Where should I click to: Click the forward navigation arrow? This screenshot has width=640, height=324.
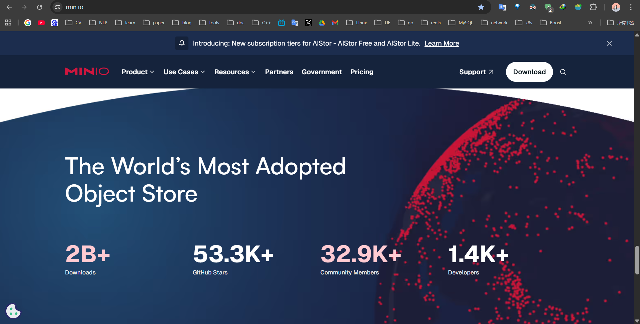click(24, 7)
